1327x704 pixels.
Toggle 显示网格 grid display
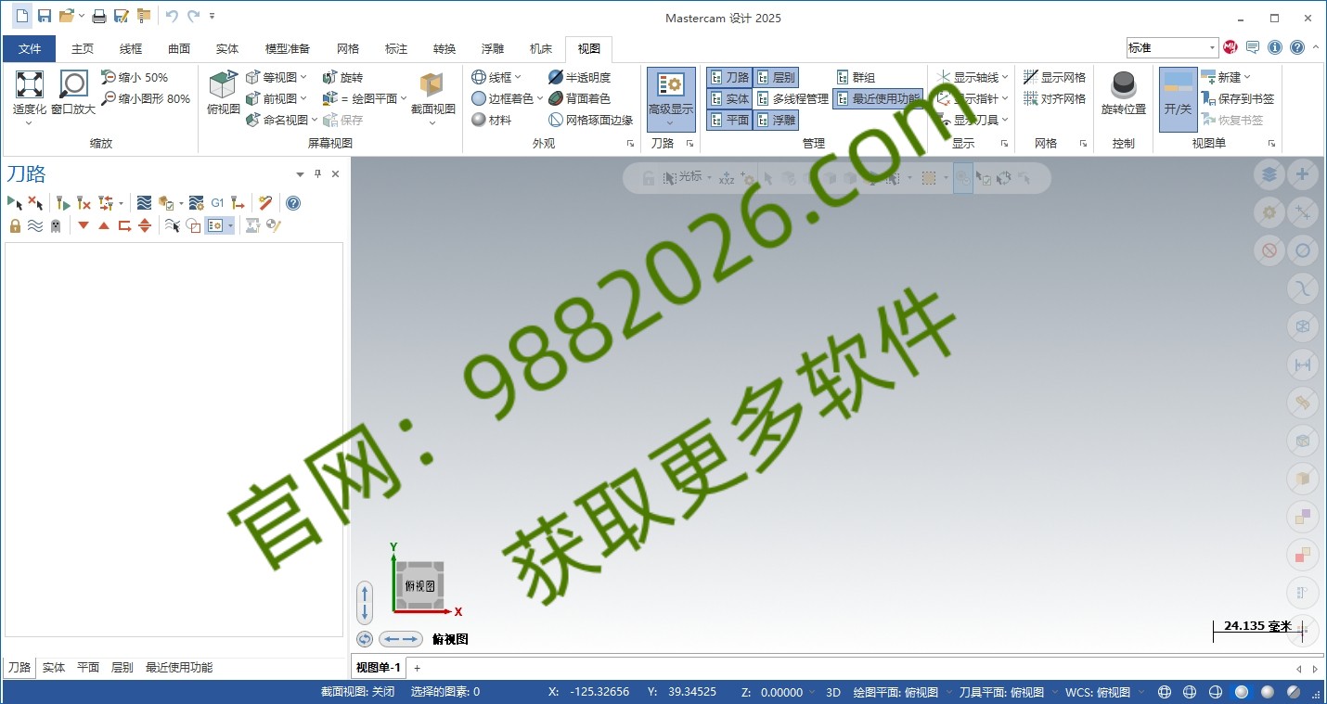pos(1055,78)
